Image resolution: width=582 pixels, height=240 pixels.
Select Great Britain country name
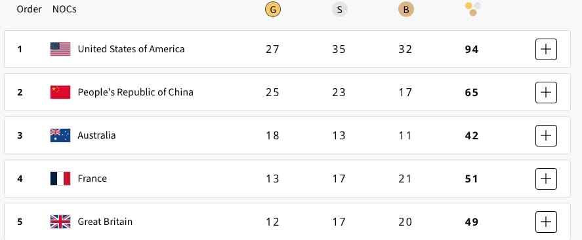[105, 222]
